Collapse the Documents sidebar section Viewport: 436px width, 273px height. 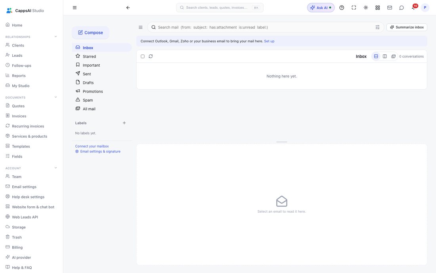pos(55,97)
